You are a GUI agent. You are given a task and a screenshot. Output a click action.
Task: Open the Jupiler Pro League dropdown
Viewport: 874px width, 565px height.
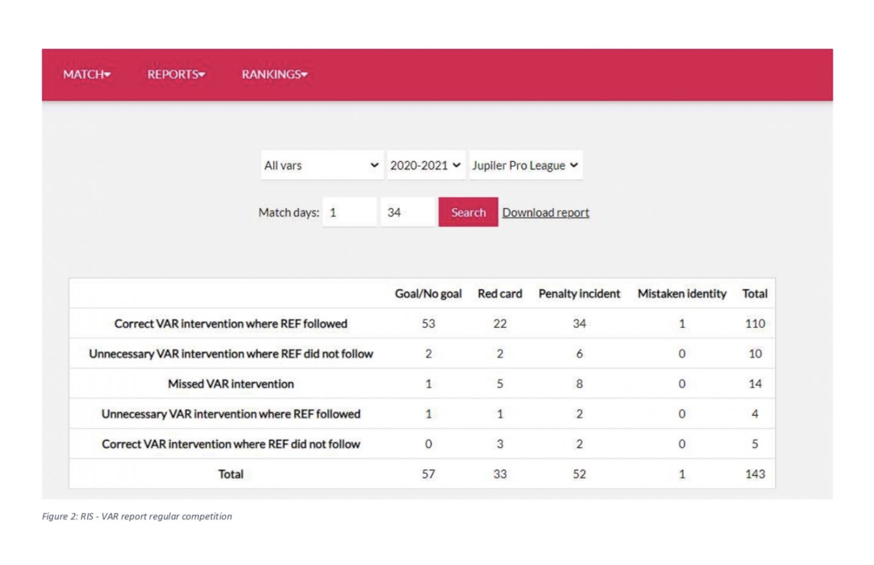pyautogui.click(x=526, y=165)
